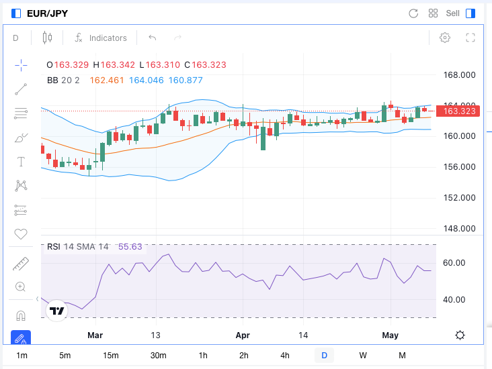This screenshot has width=492, height=369.
Task: Switch to the monthly M timeframe
Action: point(402,356)
